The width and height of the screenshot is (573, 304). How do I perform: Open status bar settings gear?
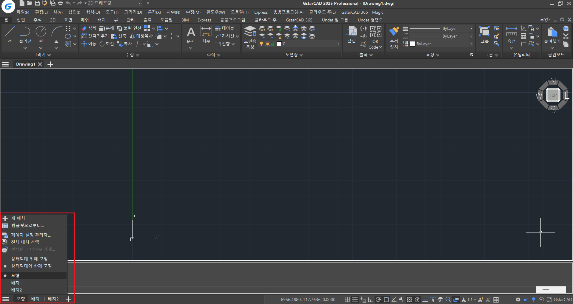tap(518, 300)
